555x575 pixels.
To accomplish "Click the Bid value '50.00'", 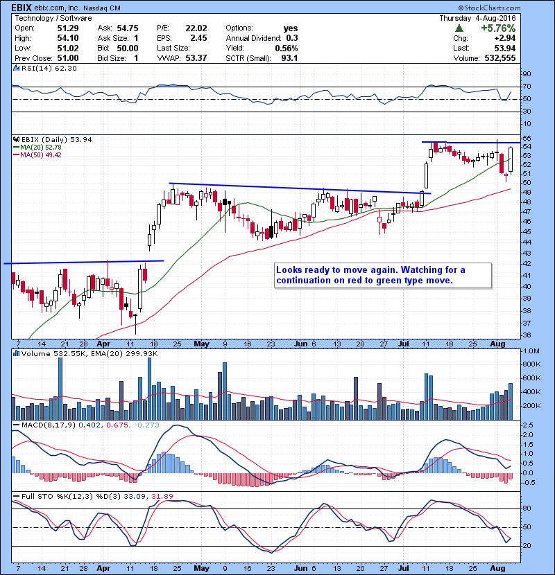I will pyautogui.click(x=128, y=48).
